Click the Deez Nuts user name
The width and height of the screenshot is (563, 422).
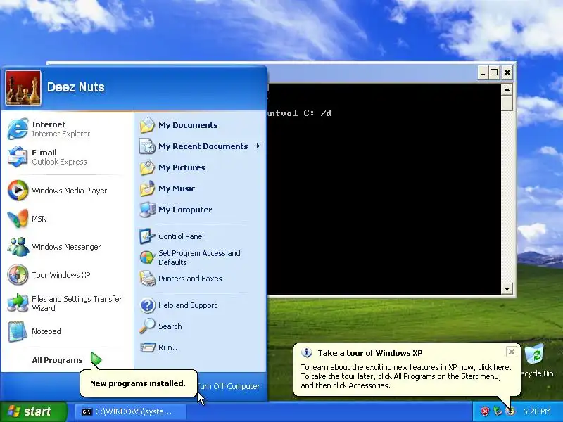click(x=76, y=87)
